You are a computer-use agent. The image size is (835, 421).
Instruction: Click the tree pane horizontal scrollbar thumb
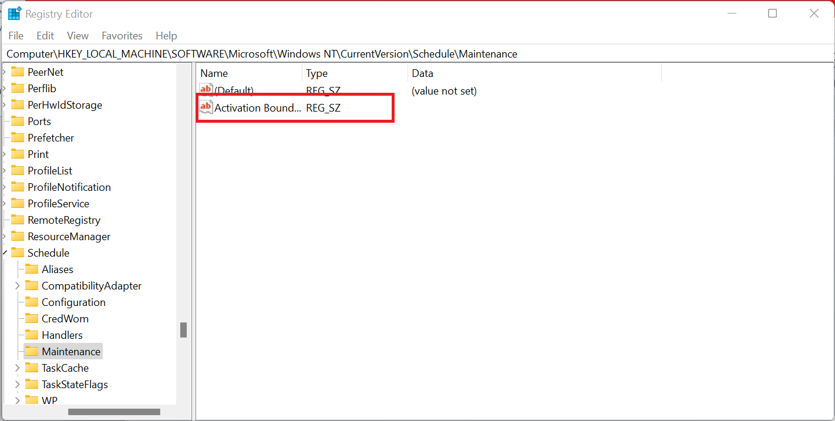click(x=114, y=412)
